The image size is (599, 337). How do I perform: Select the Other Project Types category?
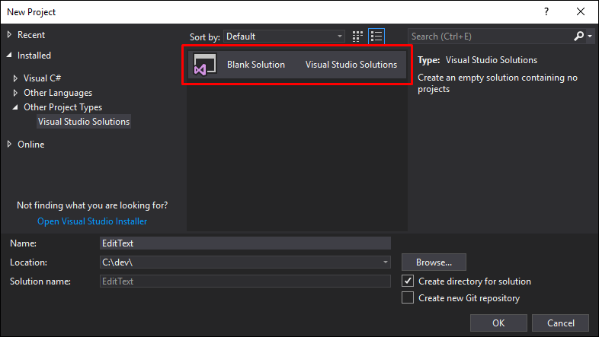coord(63,107)
